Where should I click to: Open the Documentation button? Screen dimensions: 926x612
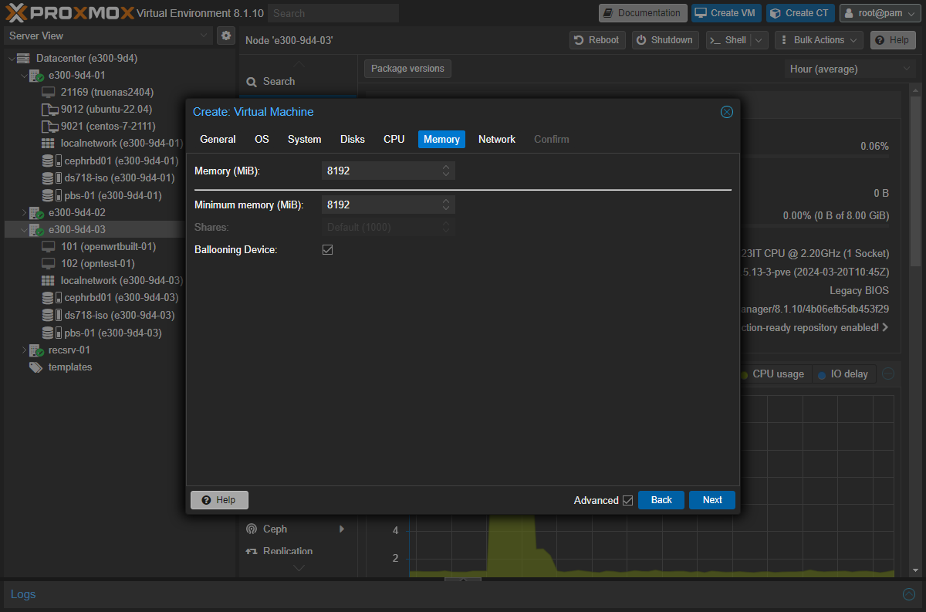[x=643, y=13]
